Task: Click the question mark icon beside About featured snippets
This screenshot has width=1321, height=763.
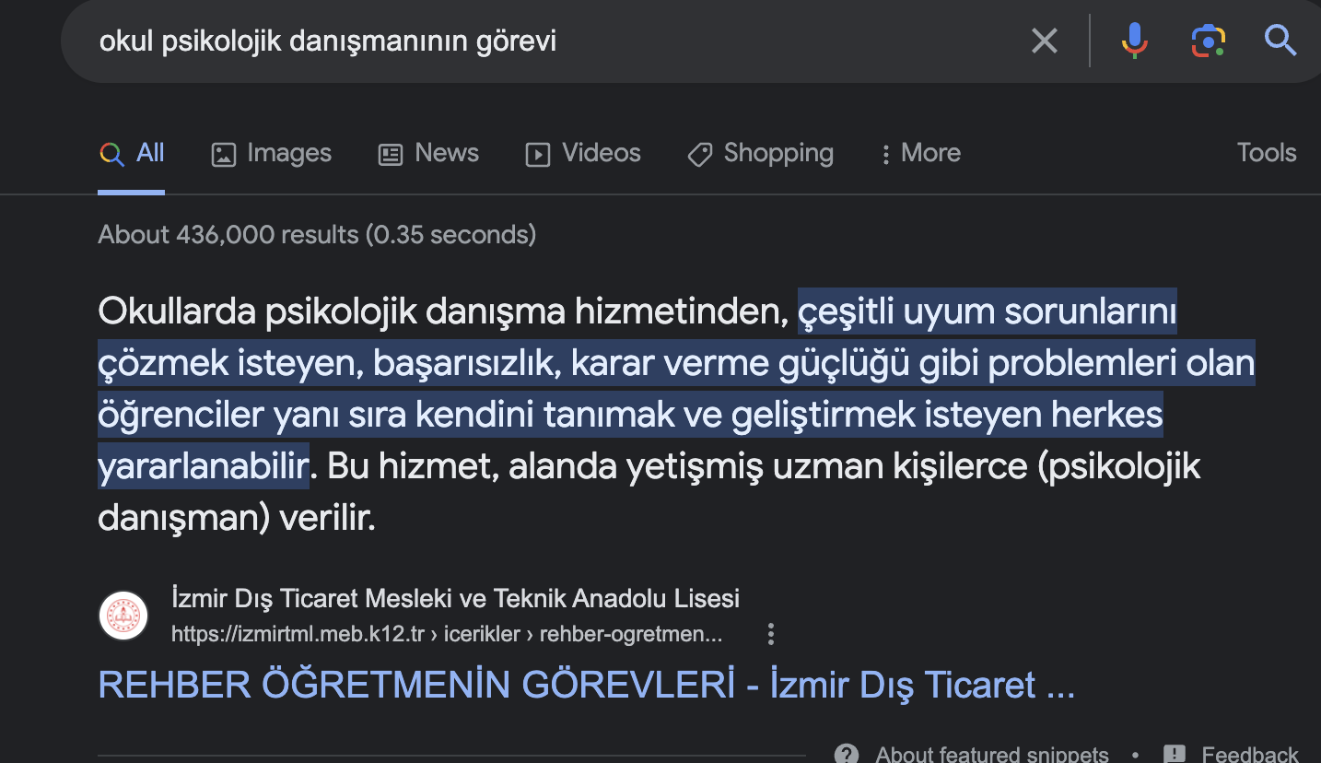Action: [847, 754]
